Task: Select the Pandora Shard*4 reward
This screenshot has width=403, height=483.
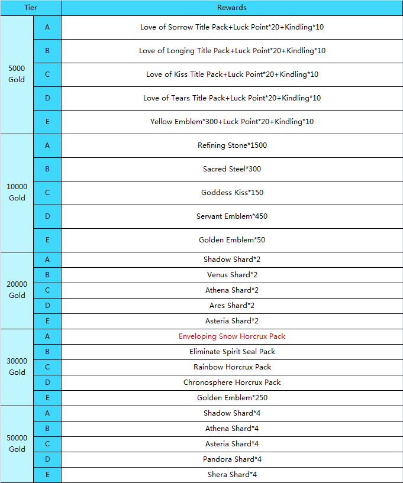Action: point(232,459)
